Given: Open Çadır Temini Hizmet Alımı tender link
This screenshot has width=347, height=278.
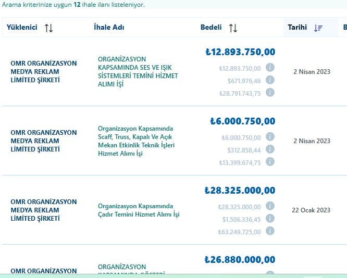Looking at the screenshot, I should [x=139, y=210].
